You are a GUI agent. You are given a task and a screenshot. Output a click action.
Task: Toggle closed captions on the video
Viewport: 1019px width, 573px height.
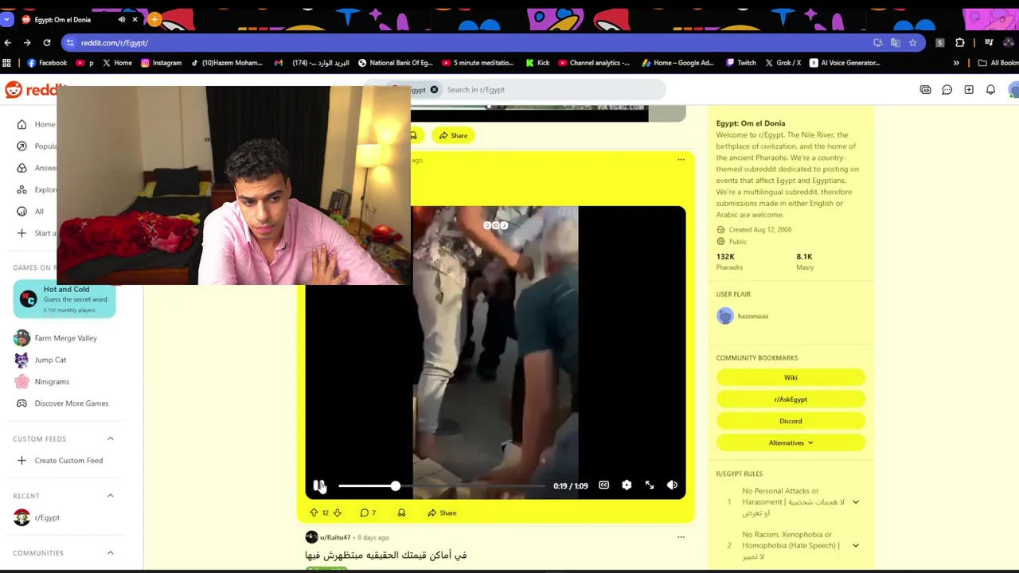pos(604,485)
